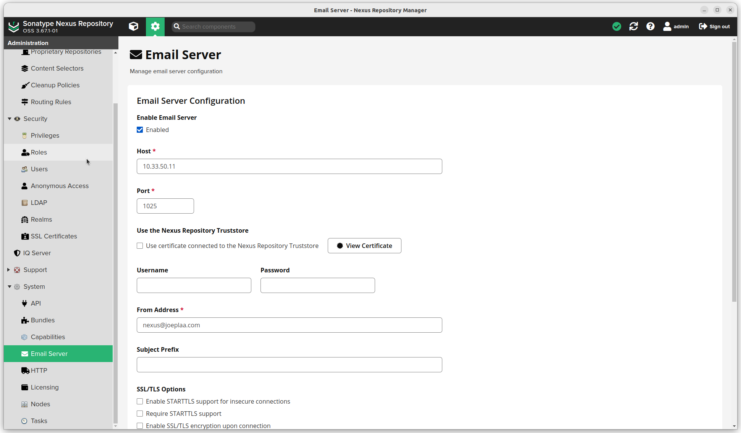Click the Bundles puzzle piece icon
Image resolution: width=741 pixels, height=433 pixels.
25,320
